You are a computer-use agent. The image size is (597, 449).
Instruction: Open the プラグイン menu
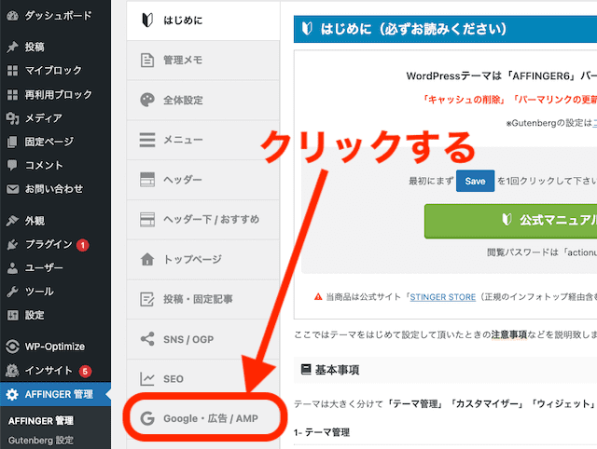coord(56,244)
